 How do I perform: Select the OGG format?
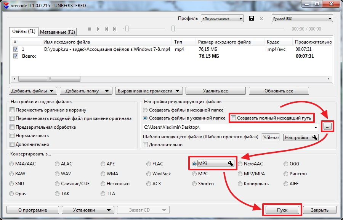(286, 164)
